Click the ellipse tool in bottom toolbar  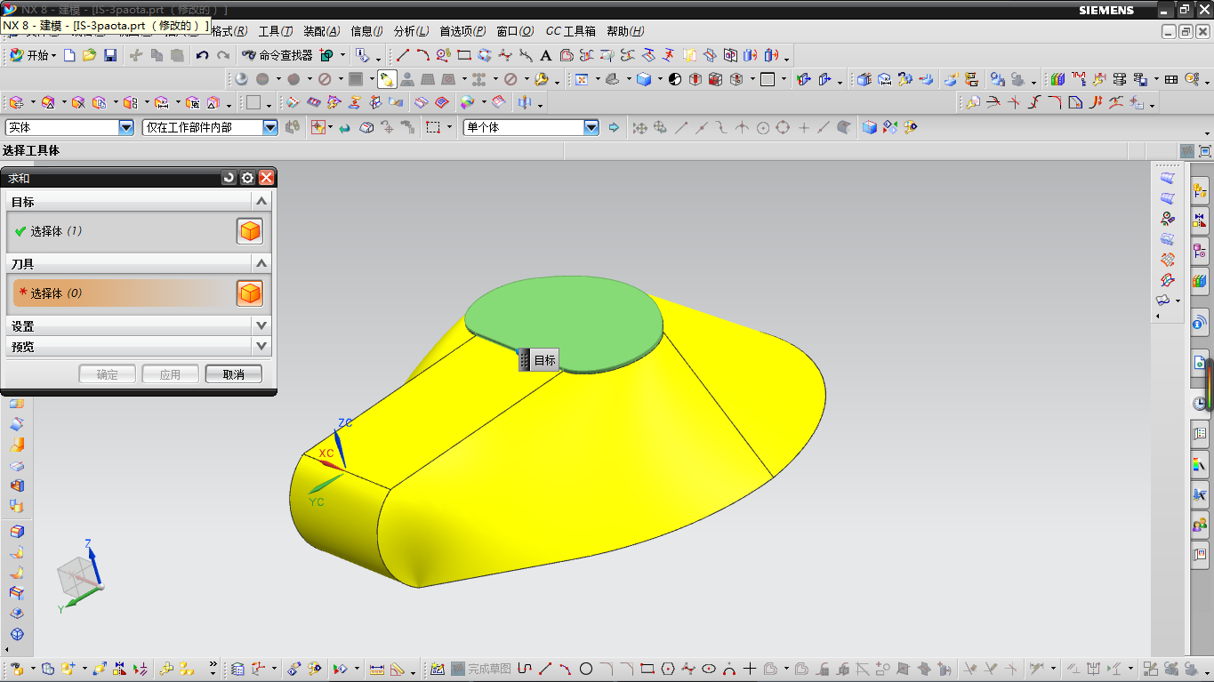[709, 669]
